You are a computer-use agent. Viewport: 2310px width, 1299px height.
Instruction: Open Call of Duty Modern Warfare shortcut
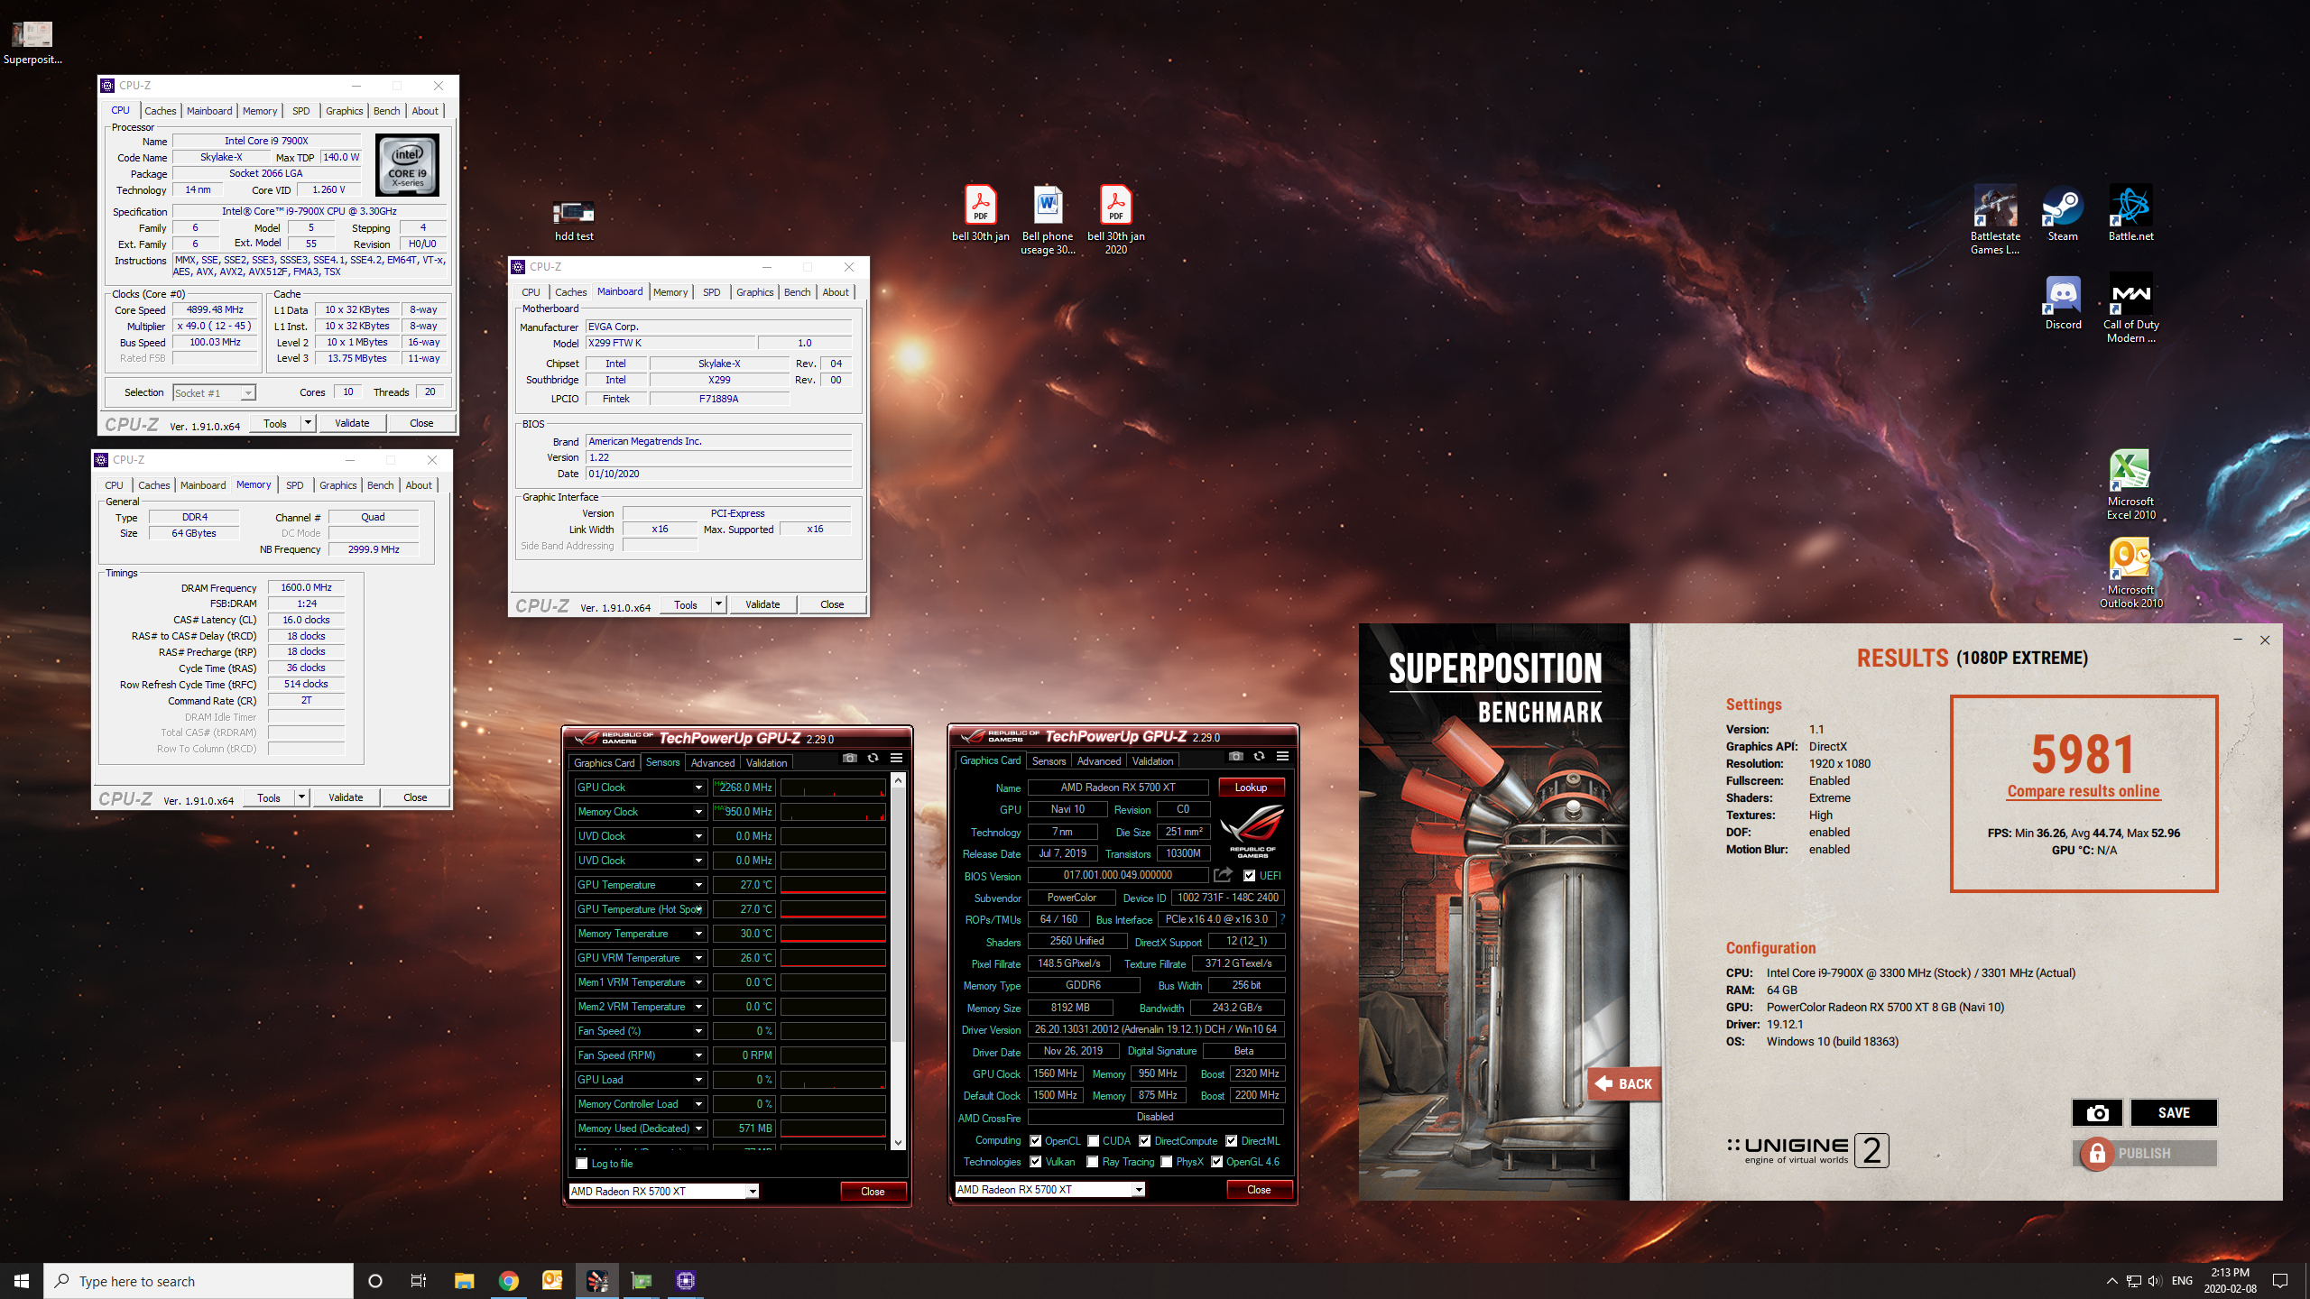[2130, 309]
